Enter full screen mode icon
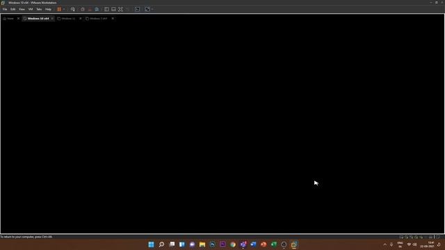This screenshot has height=250, width=445. pyautogui.click(x=120, y=9)
